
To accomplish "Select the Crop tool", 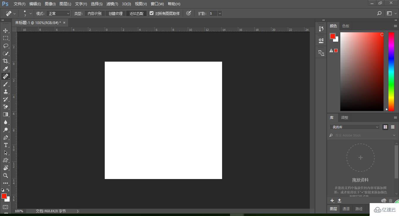I will 6,61.
